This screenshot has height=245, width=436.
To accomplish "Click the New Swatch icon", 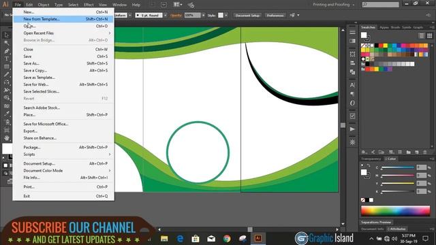I will click(416, 152).
